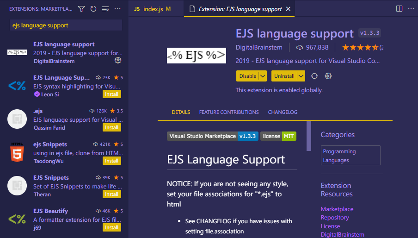The width and height of the screenshot is (418, 238).
Task: Open Leon Si's EJS Language Support icon
Action: pos(17,86)
